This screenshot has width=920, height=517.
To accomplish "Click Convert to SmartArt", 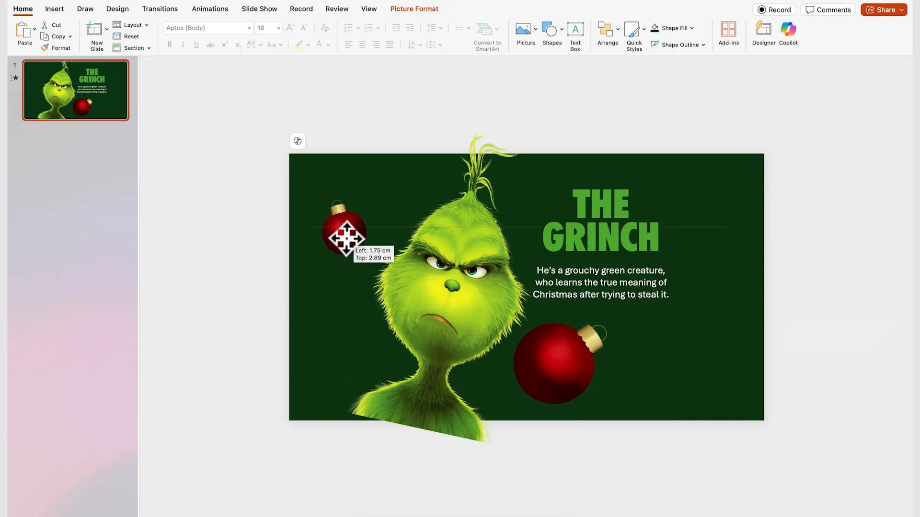I will pos(487,36).
